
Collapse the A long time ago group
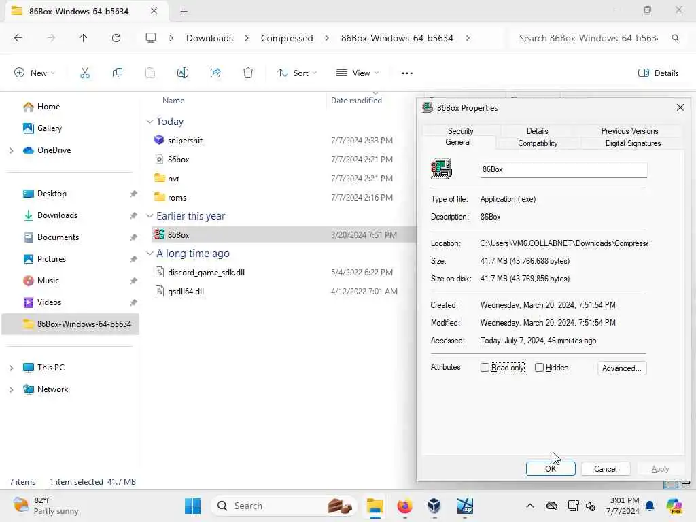(150, 254)
